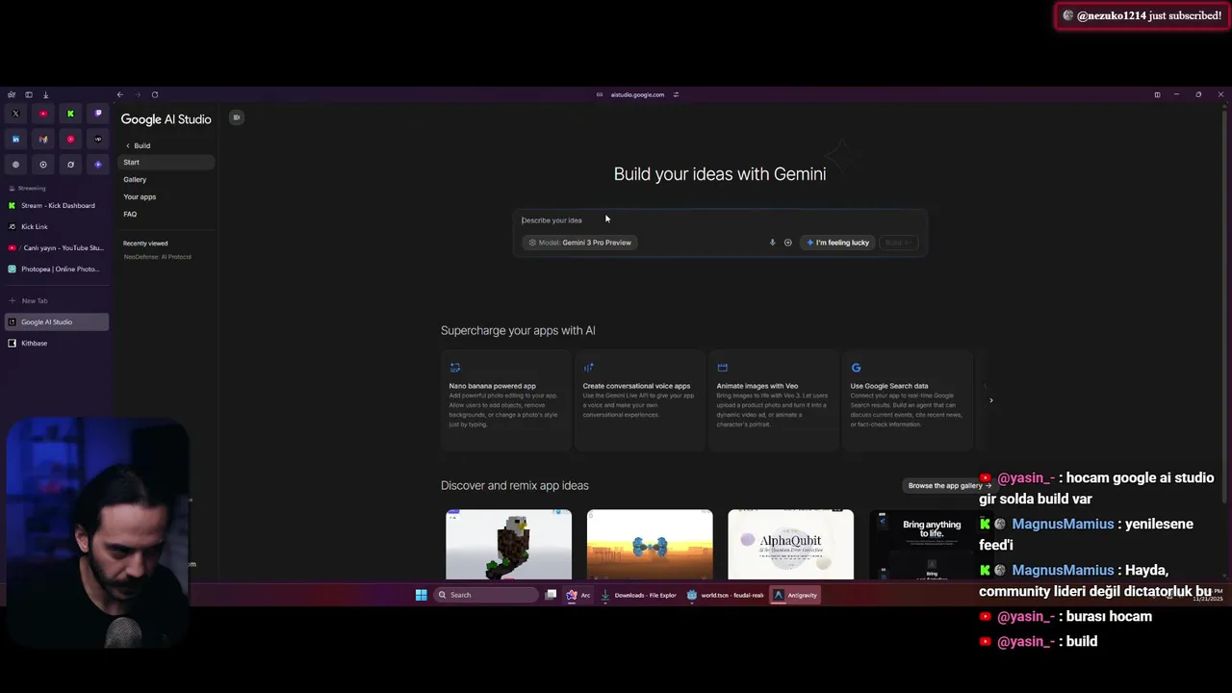Open the purple play-arrow pinned site icon
The image size is (1232, 693).
pyautogui.click(x=98, y=165)
